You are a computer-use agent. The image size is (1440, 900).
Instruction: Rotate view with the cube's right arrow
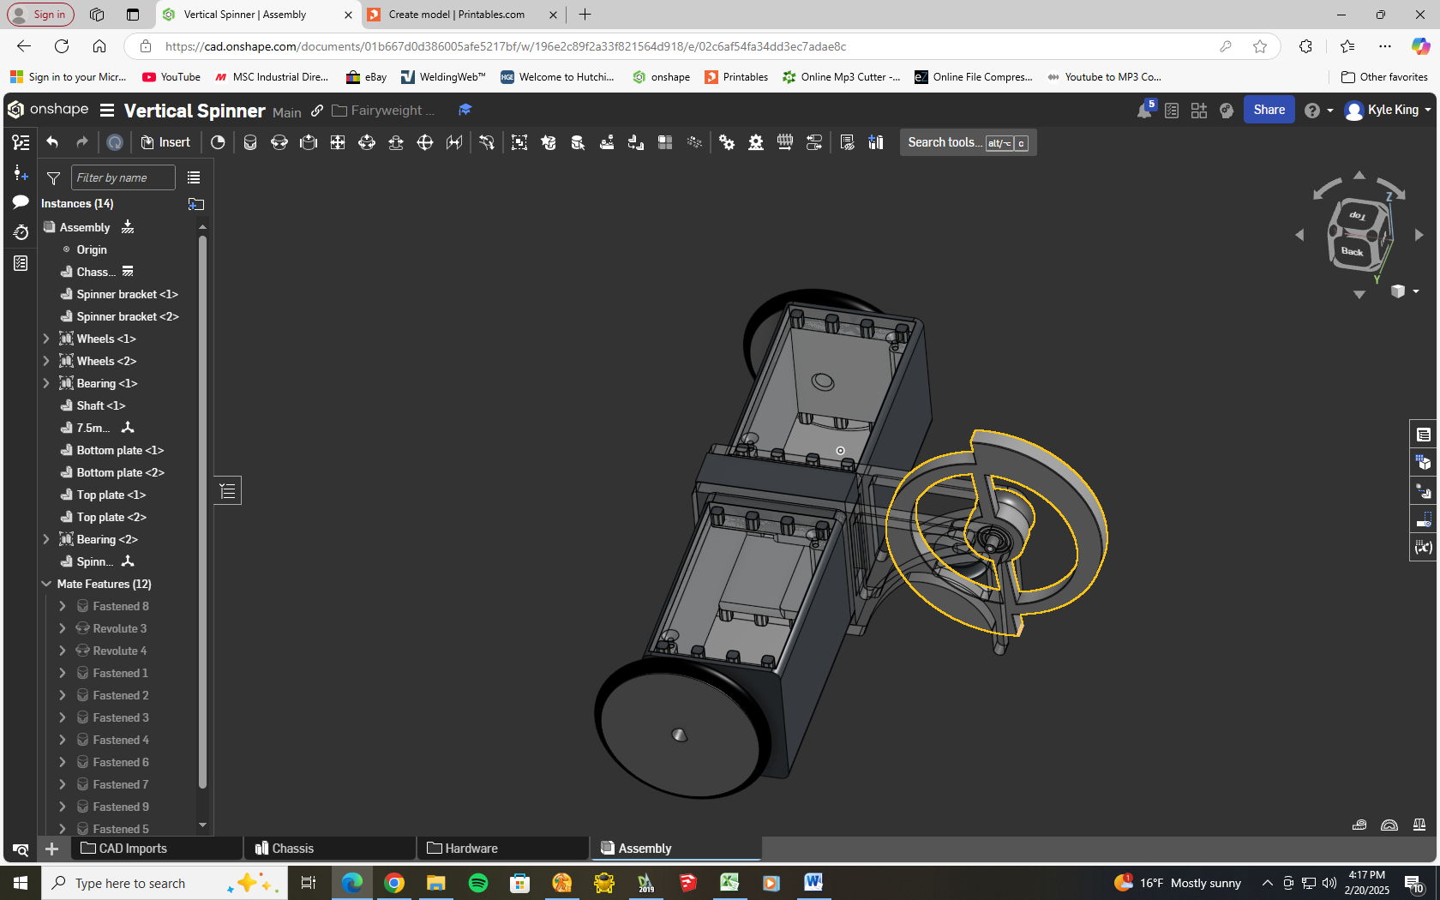[x=1419, y=235]
